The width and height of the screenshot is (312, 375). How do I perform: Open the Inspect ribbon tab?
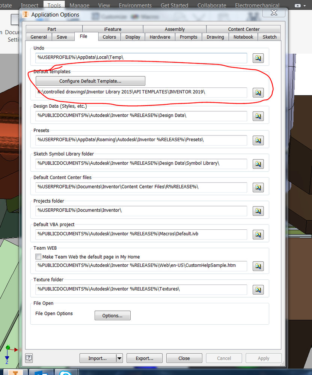[x=29, y=5]
